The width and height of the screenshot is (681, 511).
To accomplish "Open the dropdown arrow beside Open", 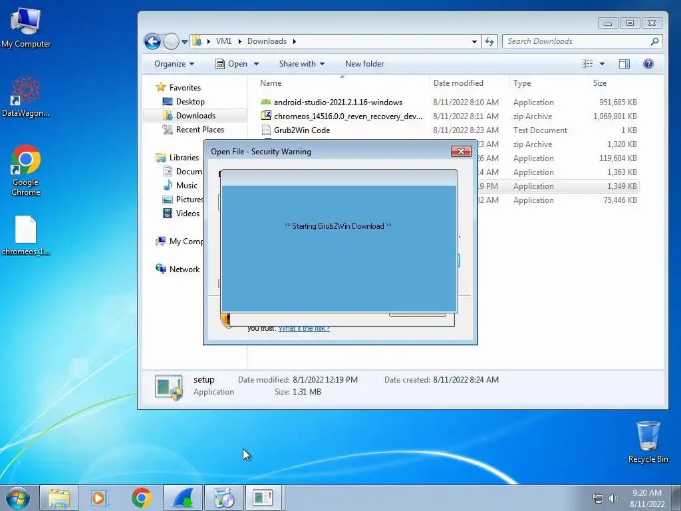I will coord(256,64).
